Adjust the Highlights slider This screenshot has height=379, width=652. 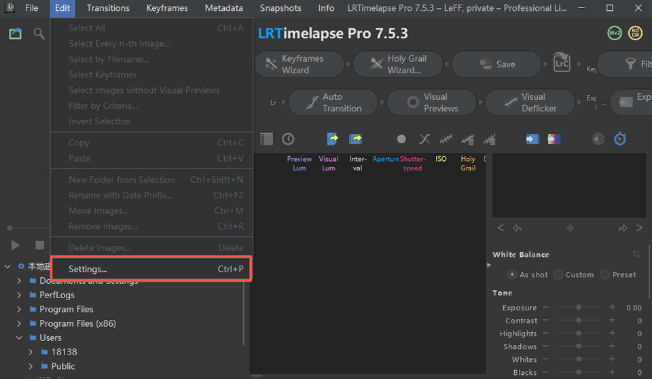click(x=579, y=333)
